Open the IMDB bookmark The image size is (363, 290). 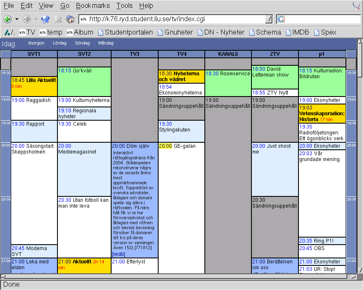pos(298,32)
